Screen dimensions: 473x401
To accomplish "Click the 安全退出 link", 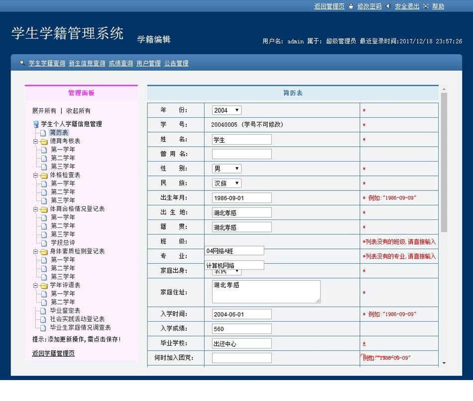I will [x=407, y=6].
